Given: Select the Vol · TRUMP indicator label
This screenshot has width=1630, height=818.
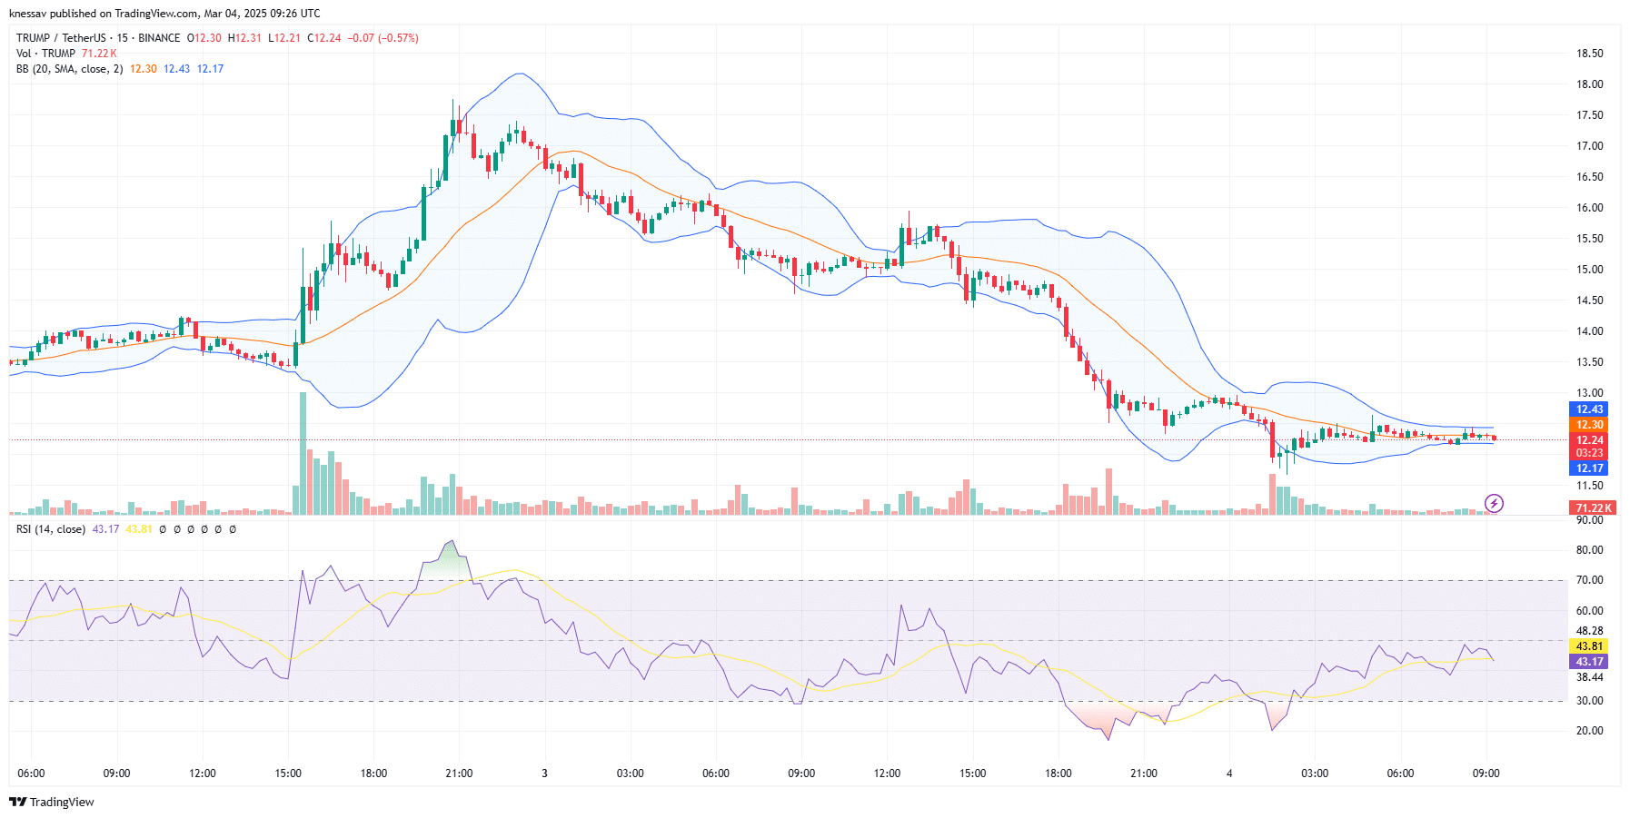Looking at the screenshot, I should [x=45, y=54].
